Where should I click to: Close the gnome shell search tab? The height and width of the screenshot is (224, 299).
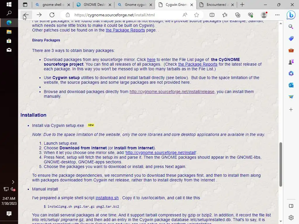click(x=69, y=5)
